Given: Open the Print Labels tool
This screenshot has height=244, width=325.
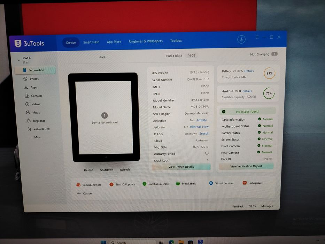Looking at the screenshot, I should (186, 184).
